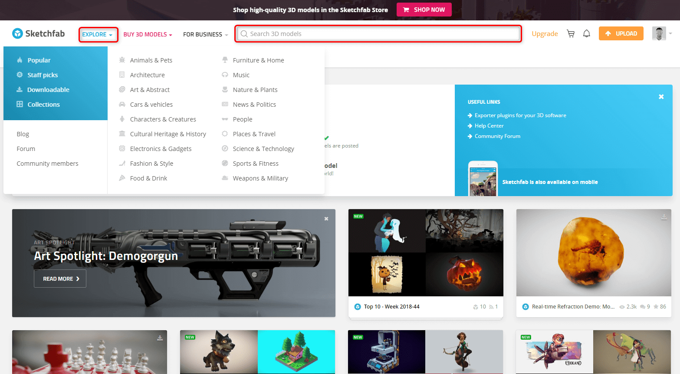
Task: Click the Sketchfab logo
Action: pyautogui.click(x=39, y=33)
